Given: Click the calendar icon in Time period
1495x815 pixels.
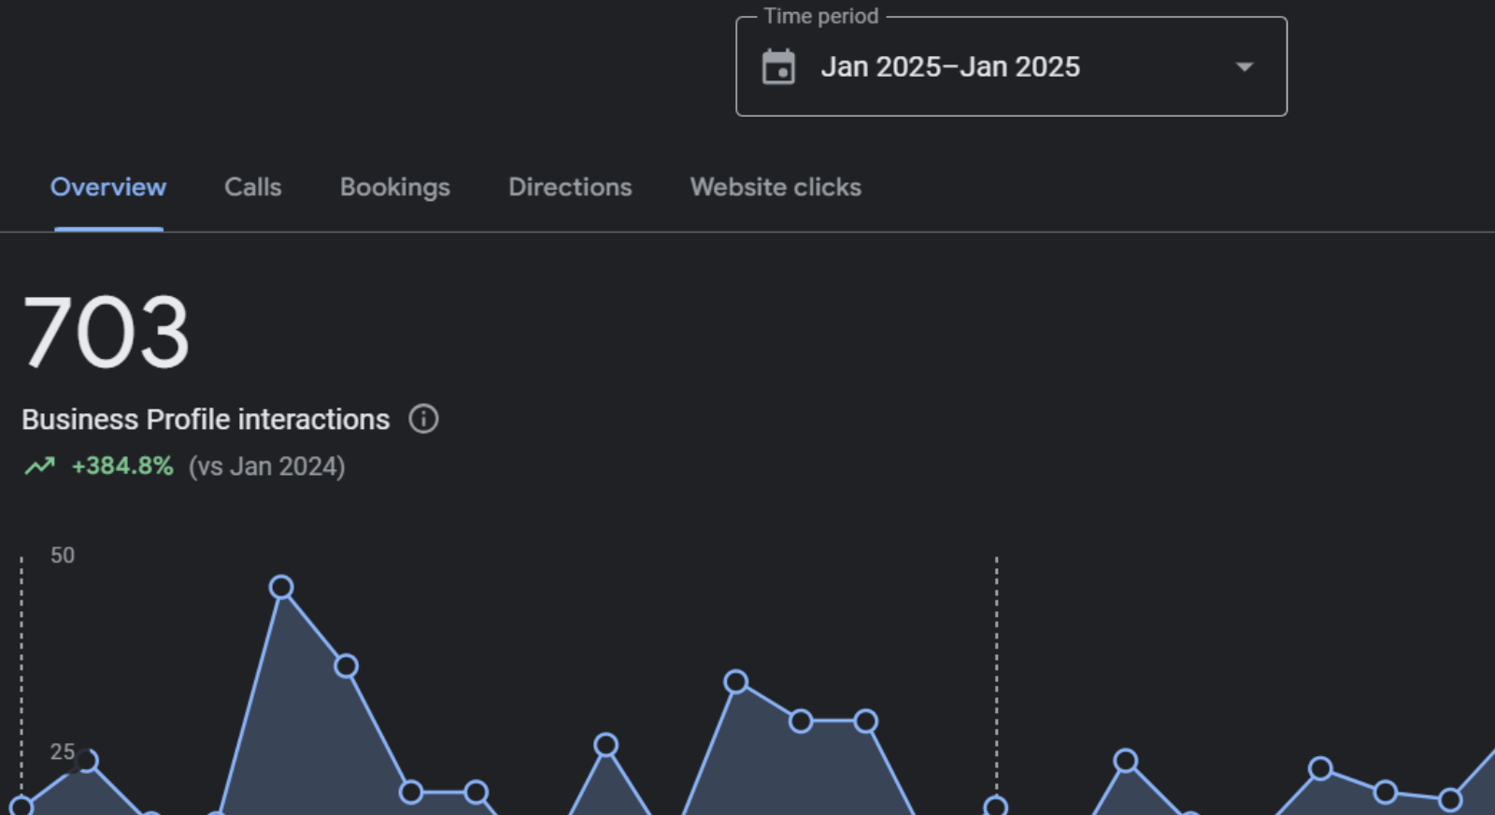Looking at the screenshot, I should [x=778, y=67].
